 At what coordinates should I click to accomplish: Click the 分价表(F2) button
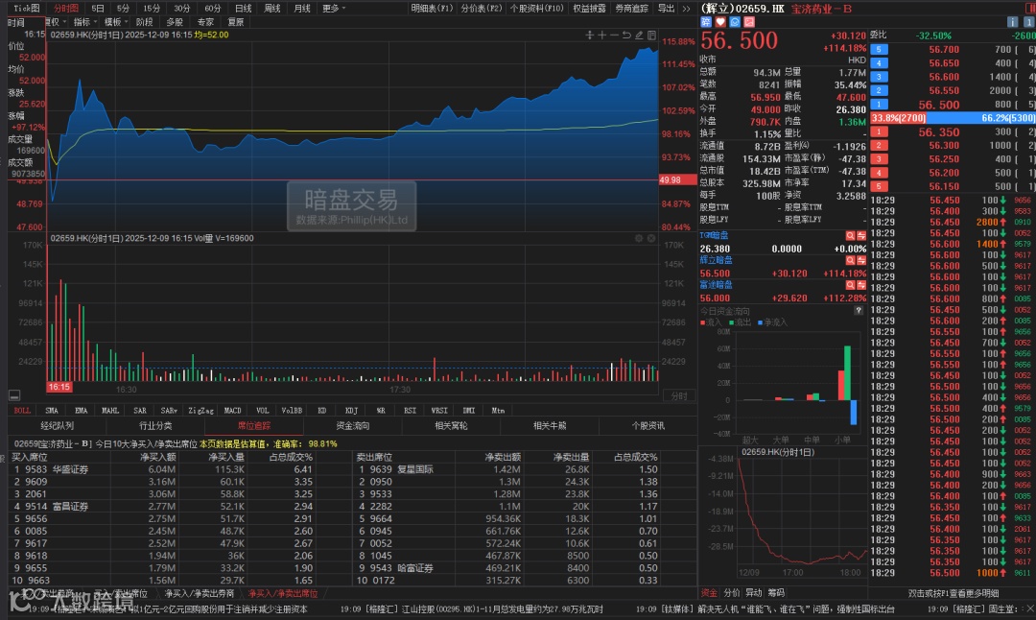(x=482, y=8)
